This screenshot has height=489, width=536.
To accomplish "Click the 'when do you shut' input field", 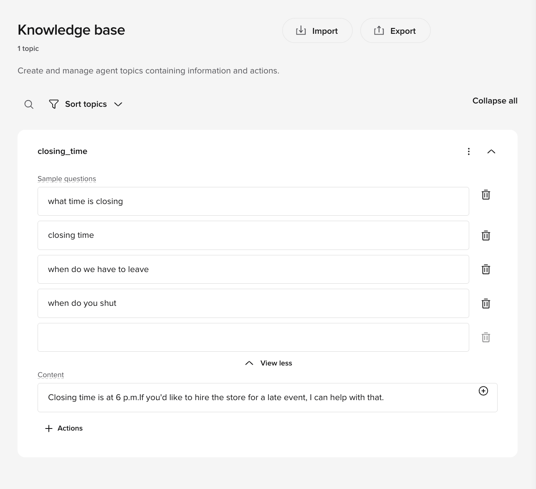I will (x=253, y=303).
